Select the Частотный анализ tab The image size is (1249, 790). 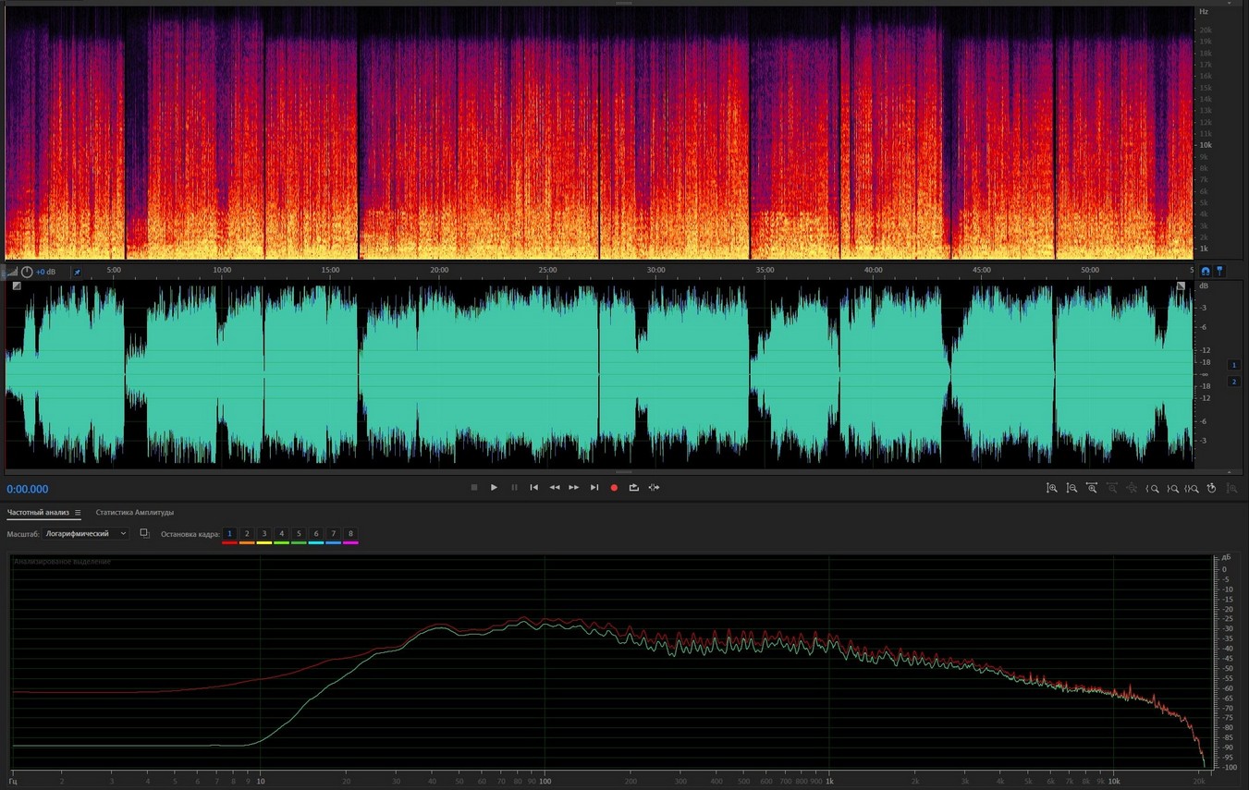click(37, 513)
